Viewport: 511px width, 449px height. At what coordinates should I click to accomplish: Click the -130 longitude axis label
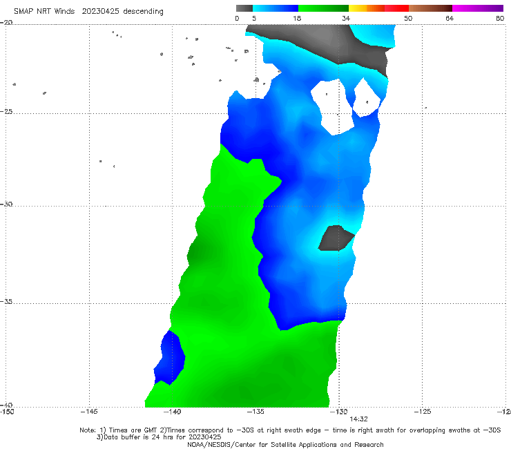[x=339, y=412]
